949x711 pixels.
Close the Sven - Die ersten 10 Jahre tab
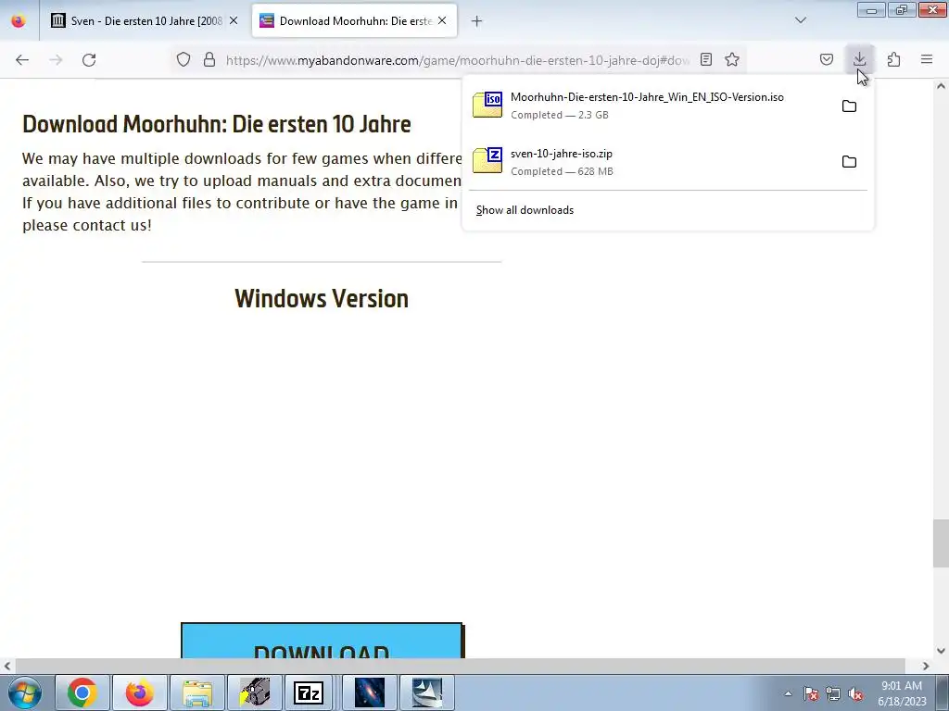coord(234,20)
